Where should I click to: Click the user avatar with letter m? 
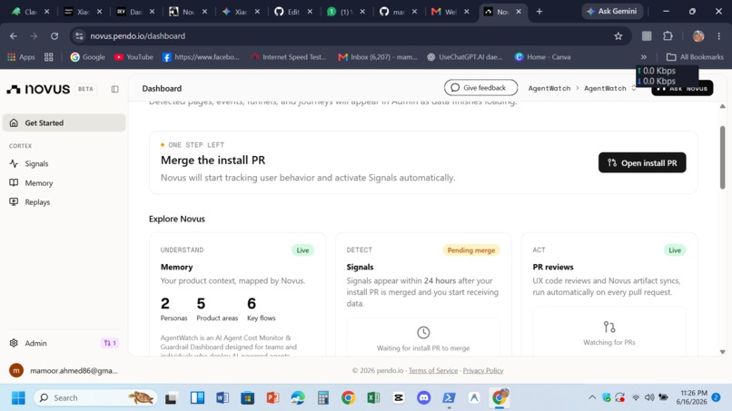pos(16,370)
